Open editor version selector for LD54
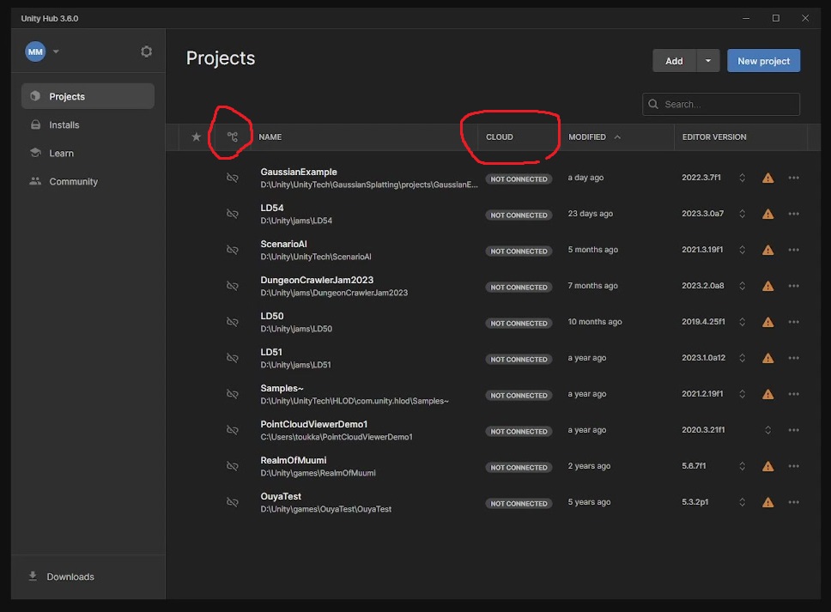 [742, 214]
